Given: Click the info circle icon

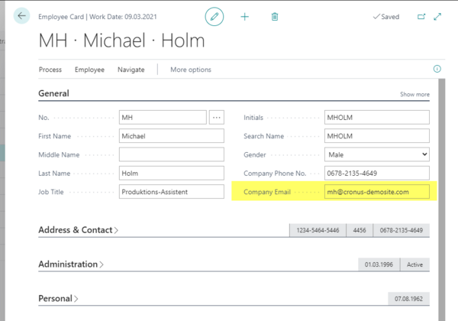Looking at the screenshot, I should (x=437, y=69).
